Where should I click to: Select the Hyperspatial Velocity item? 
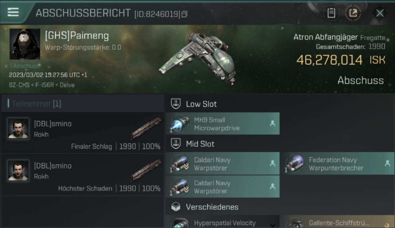(222, 222)
